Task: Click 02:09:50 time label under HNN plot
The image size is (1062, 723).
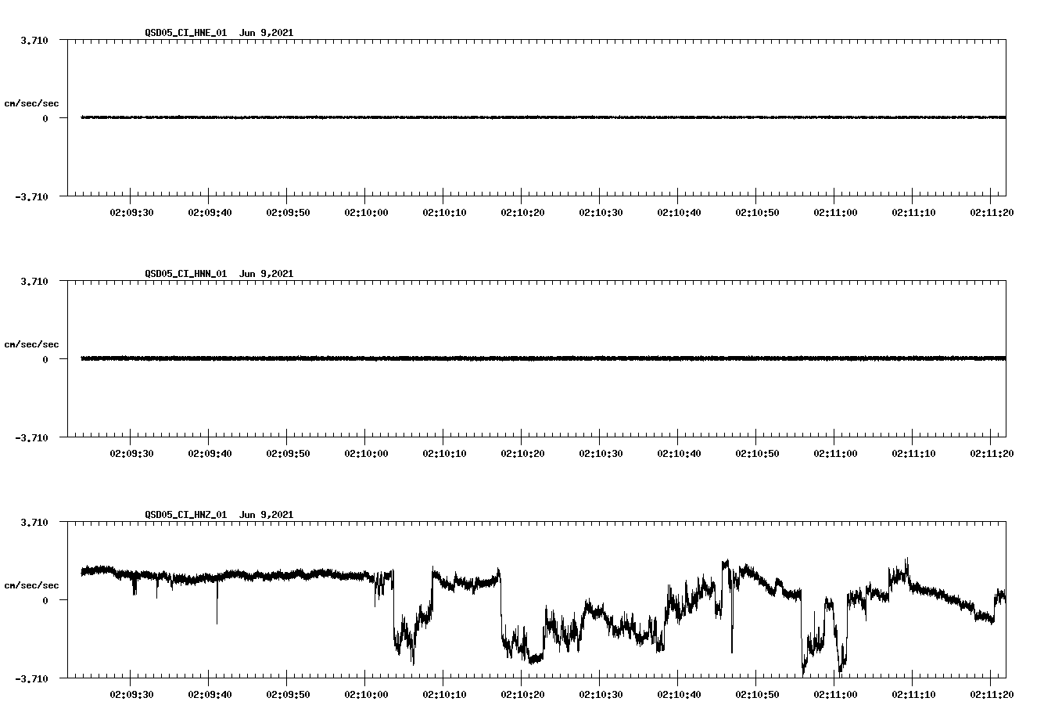Action: [288, 453]
